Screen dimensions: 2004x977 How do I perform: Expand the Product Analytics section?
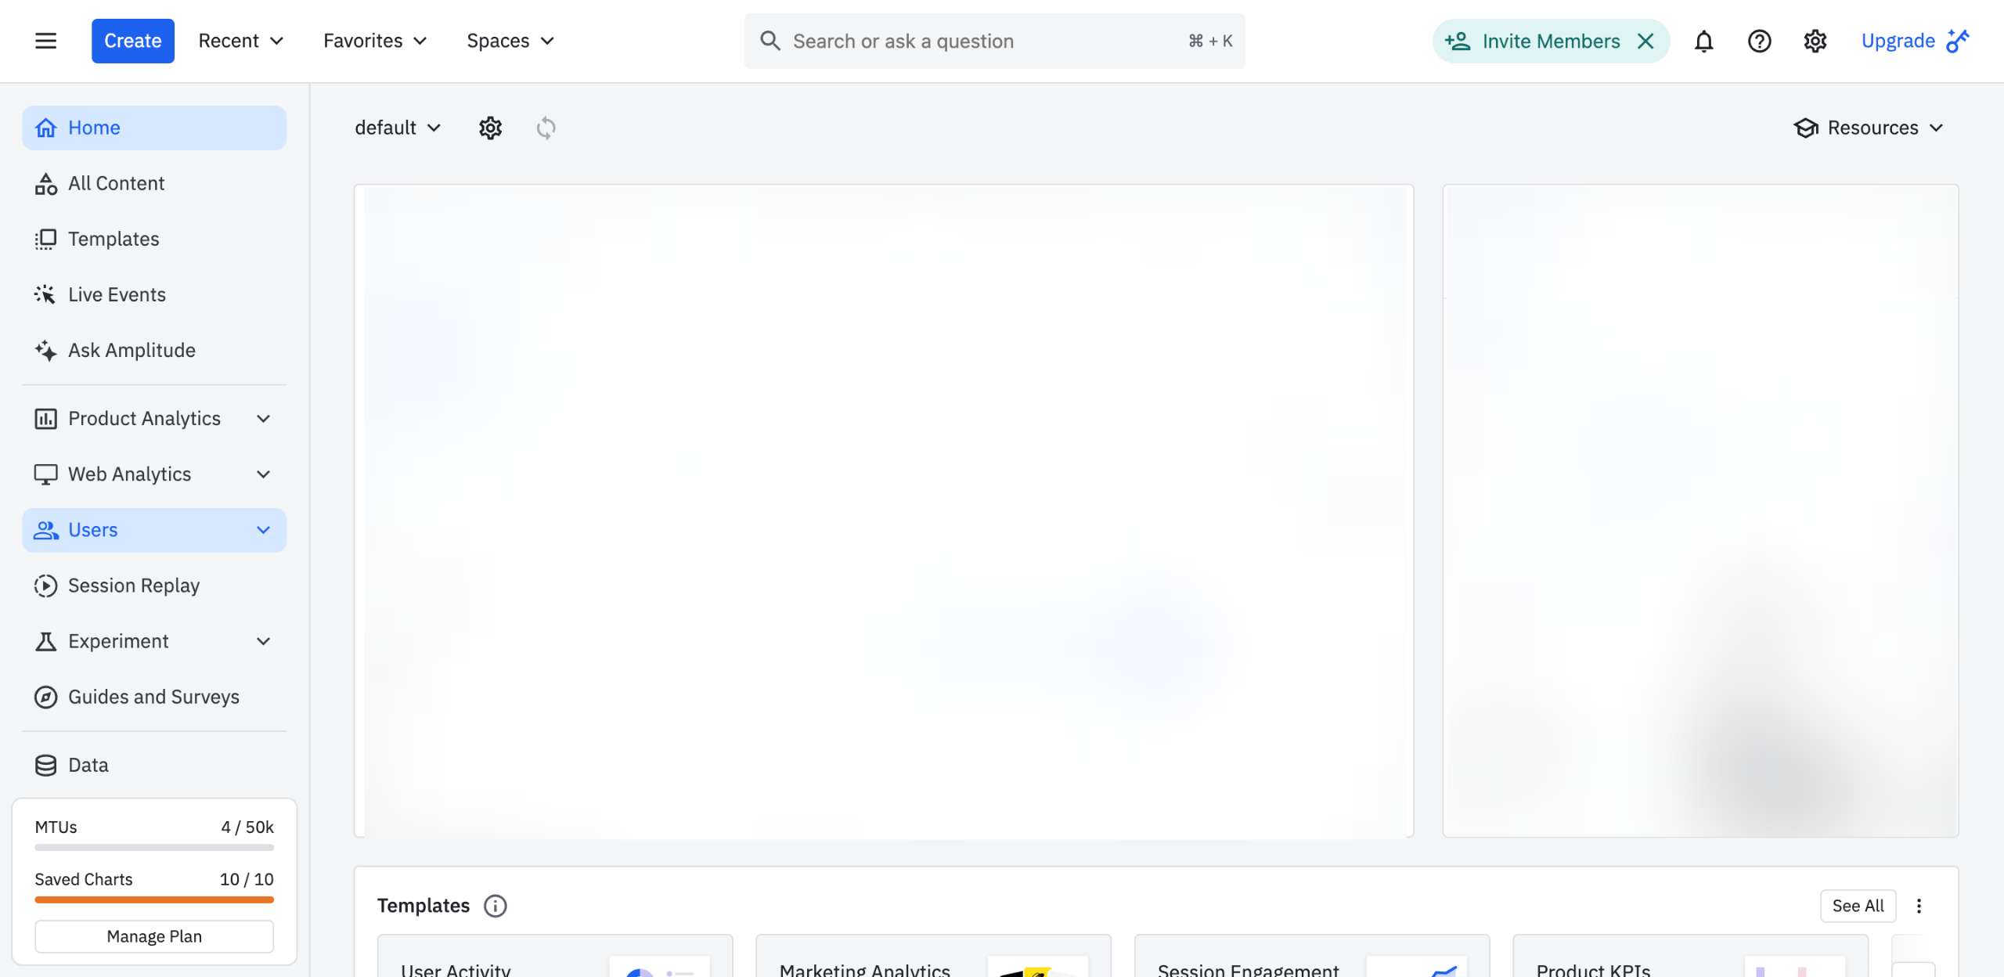(x=263, y=419)
